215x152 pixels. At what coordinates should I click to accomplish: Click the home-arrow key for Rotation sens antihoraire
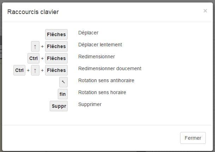coord(63,82)
